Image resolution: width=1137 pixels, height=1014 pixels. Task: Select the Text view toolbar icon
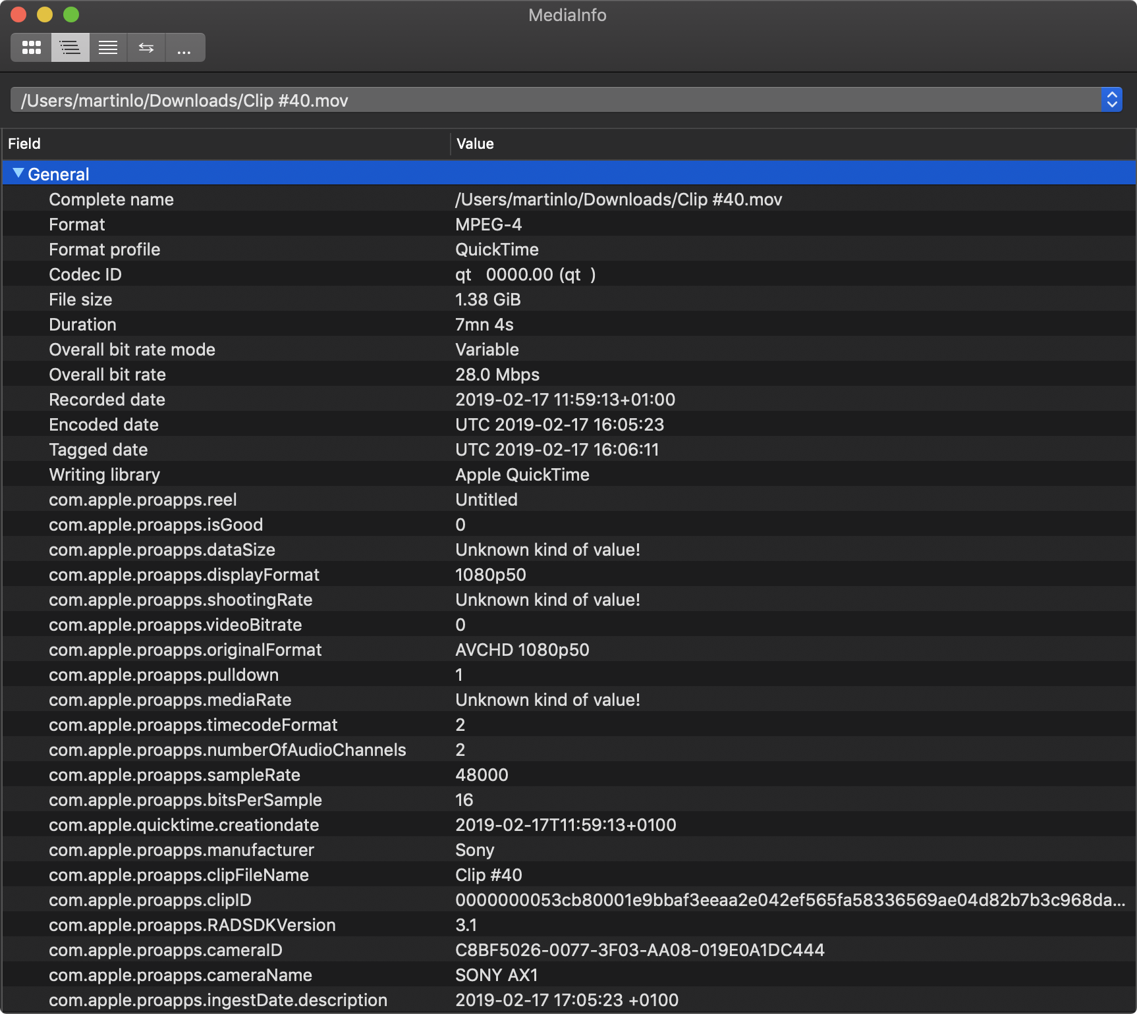(108, 47)
